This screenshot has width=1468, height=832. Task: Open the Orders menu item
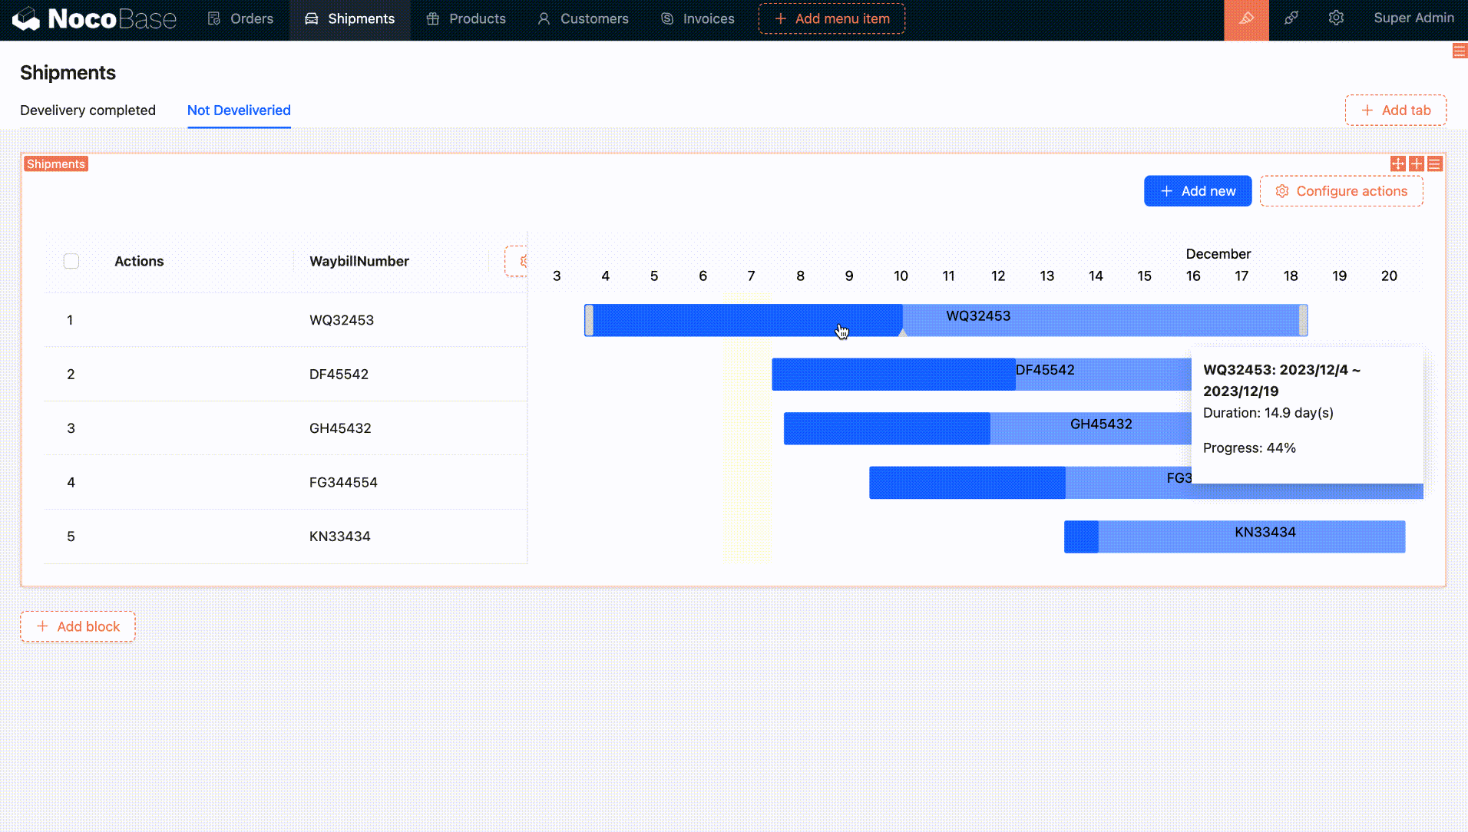pos(240,18)
